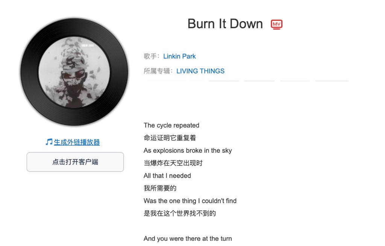Click the lyric line 我所需要的

click(160, 188)
